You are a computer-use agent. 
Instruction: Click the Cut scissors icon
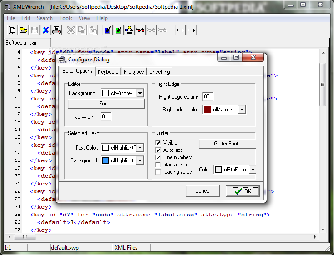71,30
